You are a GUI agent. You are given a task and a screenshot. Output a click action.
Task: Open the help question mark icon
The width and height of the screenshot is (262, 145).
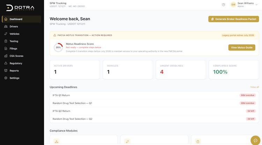click(x=224, y=5)
